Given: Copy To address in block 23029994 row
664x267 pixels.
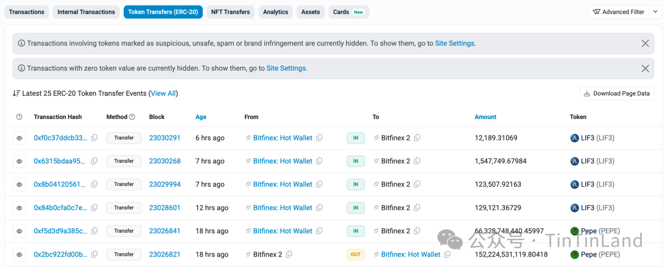Looking at the screenshot, I should (x=417, y=184).
